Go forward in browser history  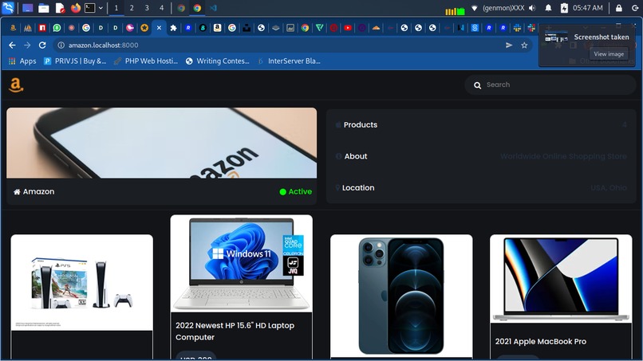pyautogui.click(x=27, y=45)
